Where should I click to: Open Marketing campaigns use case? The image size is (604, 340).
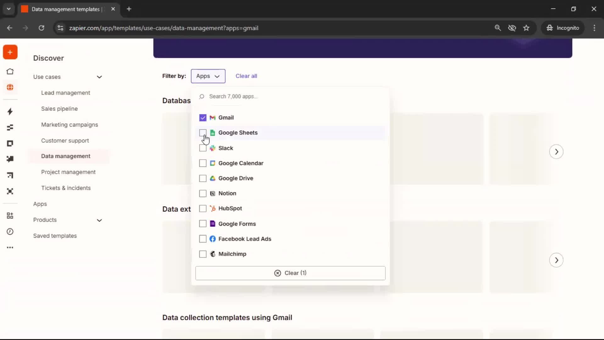click(x=70, y=125)
